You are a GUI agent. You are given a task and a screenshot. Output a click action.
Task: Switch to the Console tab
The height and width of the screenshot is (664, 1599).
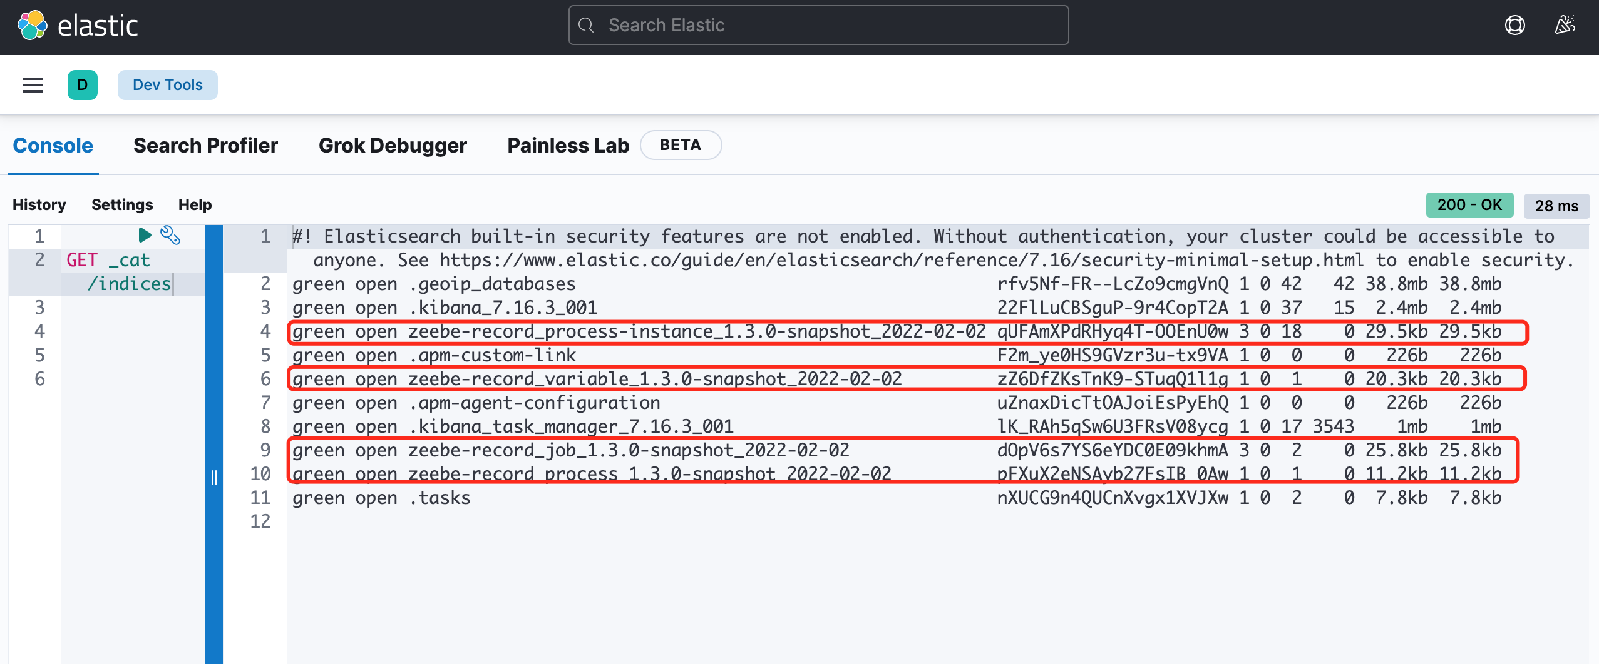point(53,146)
